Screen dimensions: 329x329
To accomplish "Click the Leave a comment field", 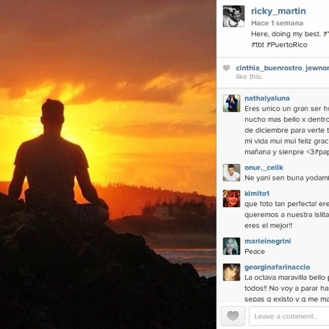I will click(289, 316).
